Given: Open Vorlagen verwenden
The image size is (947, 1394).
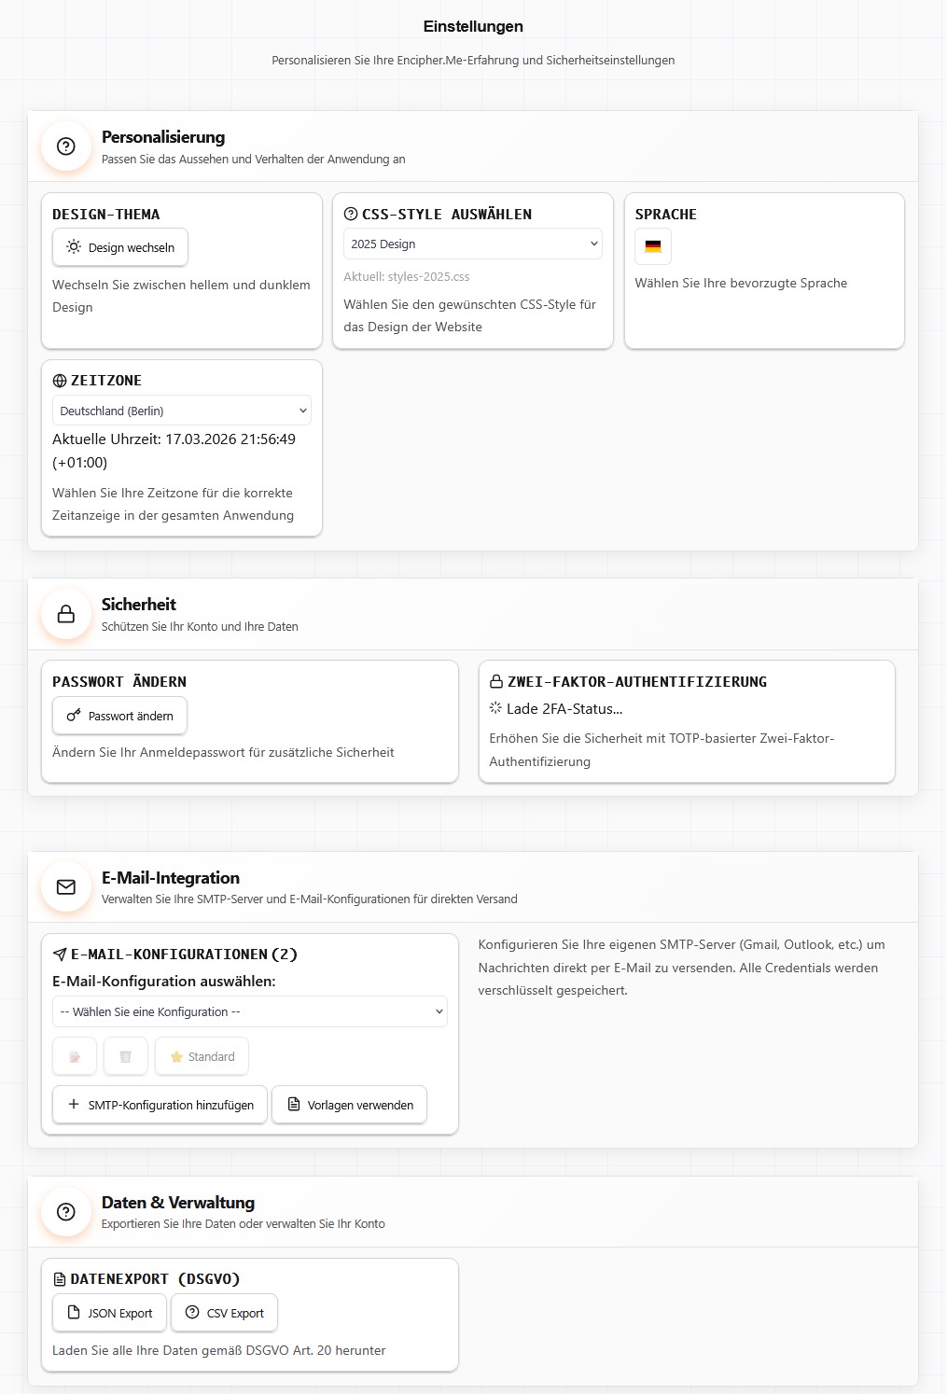Looking at the screenshot, I should point(349,1105).
